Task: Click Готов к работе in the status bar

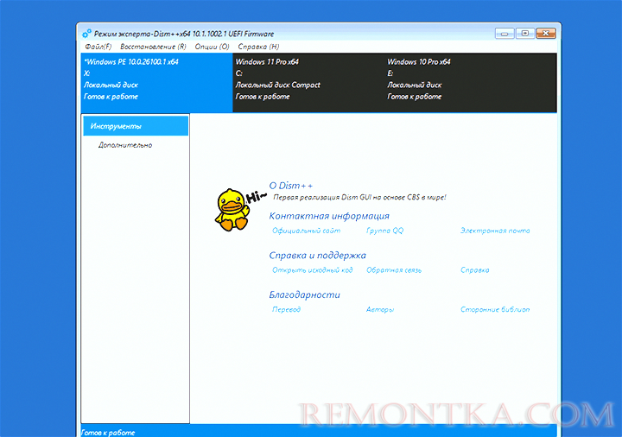Action: [108, 433]
